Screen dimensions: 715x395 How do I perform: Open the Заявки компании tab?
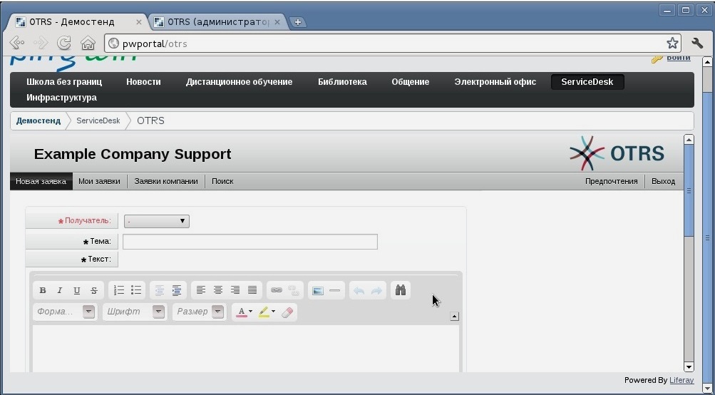(x=166, y=181)
